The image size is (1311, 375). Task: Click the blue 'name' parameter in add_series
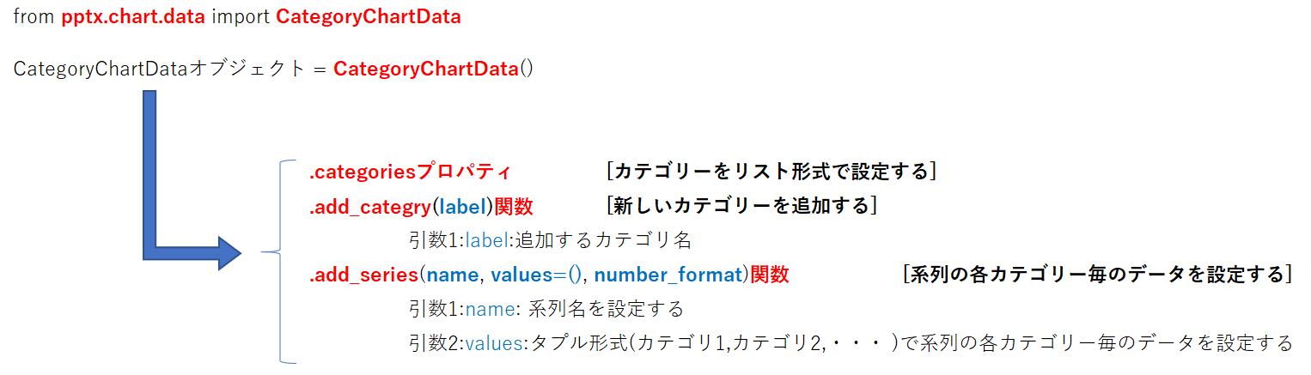(453, 275)
